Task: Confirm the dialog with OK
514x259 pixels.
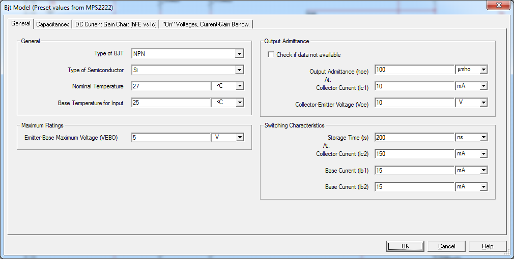Action: pos(405,246)
